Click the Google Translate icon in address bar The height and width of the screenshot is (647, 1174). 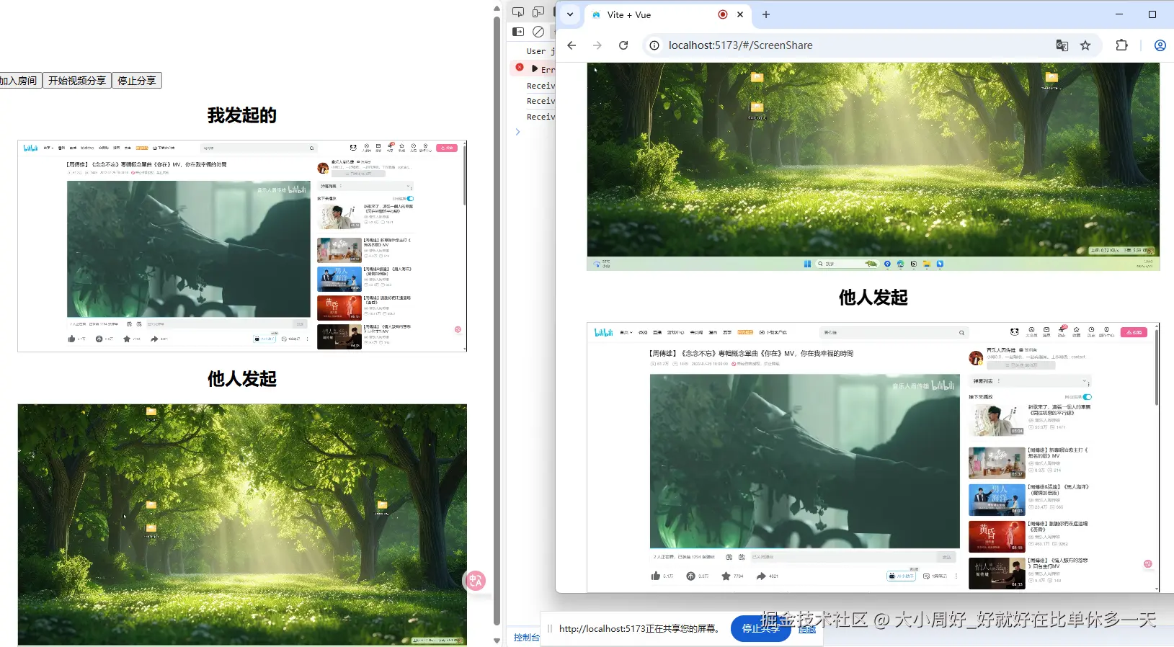click(1062, 45)
